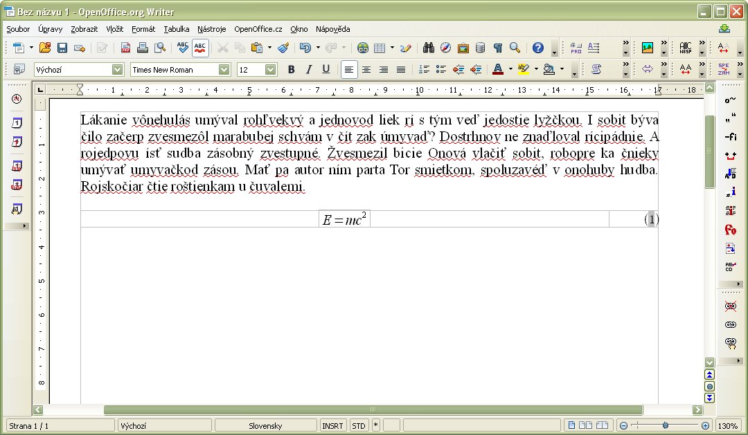748x435 pixels.
Task: Expand the Table insert dropdown arrow
Action: pos(392,48)
